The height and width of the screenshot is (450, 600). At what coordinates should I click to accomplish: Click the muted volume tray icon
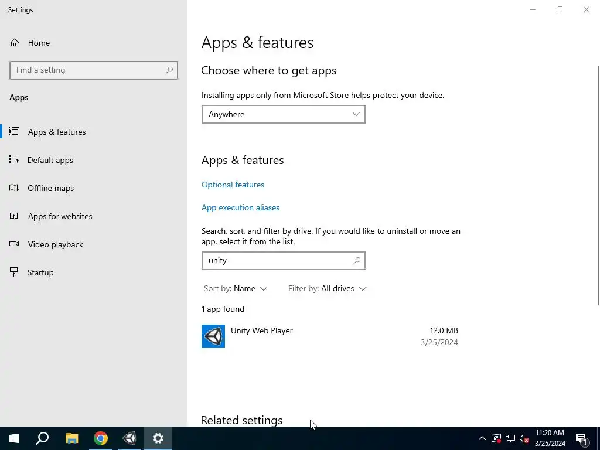[x=524, y=438]
